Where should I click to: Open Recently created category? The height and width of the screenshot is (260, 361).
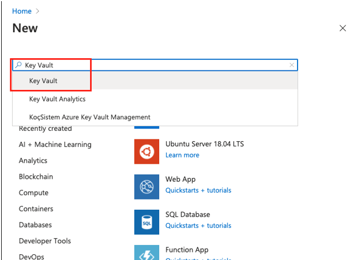point(45,129)
